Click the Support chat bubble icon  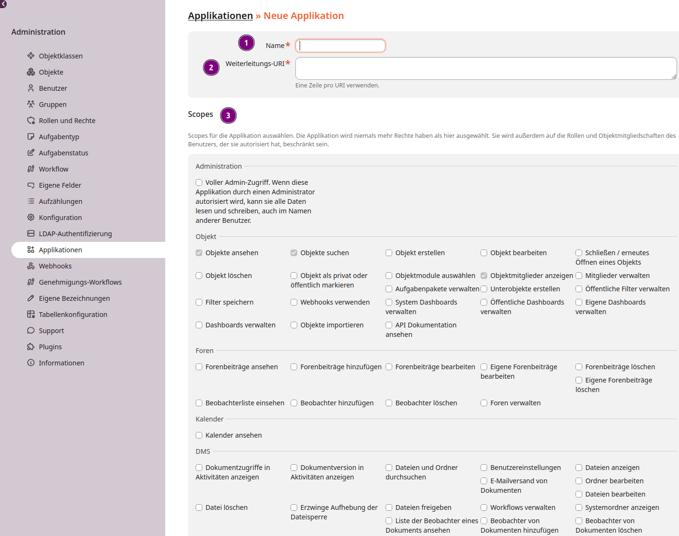[31, 330]
